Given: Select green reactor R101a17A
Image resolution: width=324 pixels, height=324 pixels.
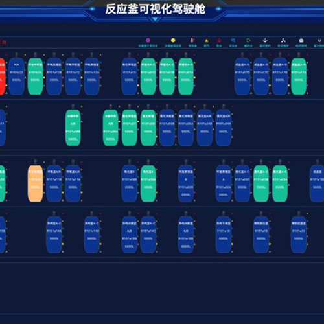Looking at the screenshot, I should point(299,76).
